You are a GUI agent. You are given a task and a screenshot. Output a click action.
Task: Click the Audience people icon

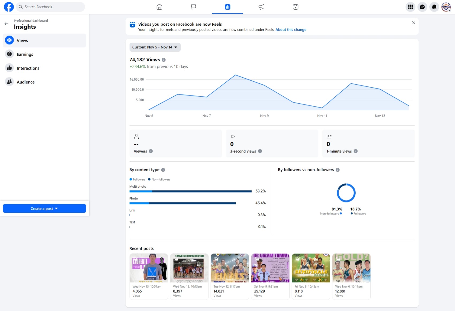click(x=9, y=82)
